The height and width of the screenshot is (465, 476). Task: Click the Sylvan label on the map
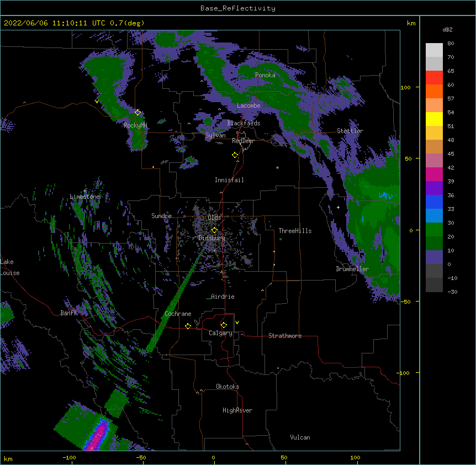(215, 135)
